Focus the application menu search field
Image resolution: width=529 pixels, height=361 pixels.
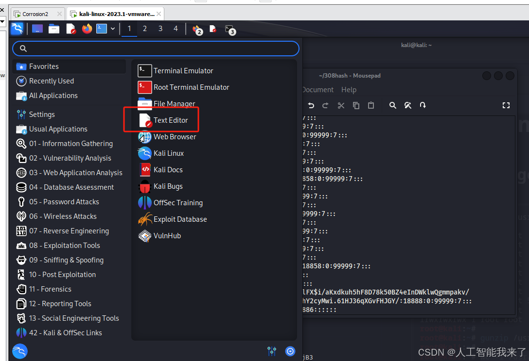tap(156, 49)
